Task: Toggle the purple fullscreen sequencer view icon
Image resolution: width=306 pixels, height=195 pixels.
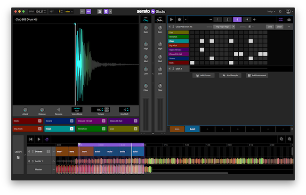Action: click(x=281, y=19)
